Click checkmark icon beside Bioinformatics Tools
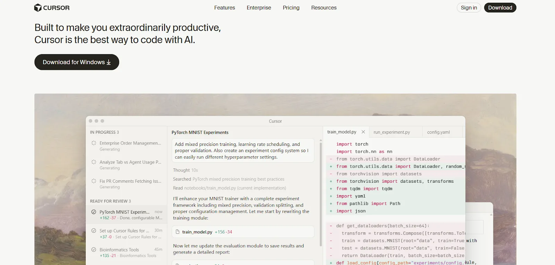The height and width of the screenshot is (265, 555). pos(94,249)
